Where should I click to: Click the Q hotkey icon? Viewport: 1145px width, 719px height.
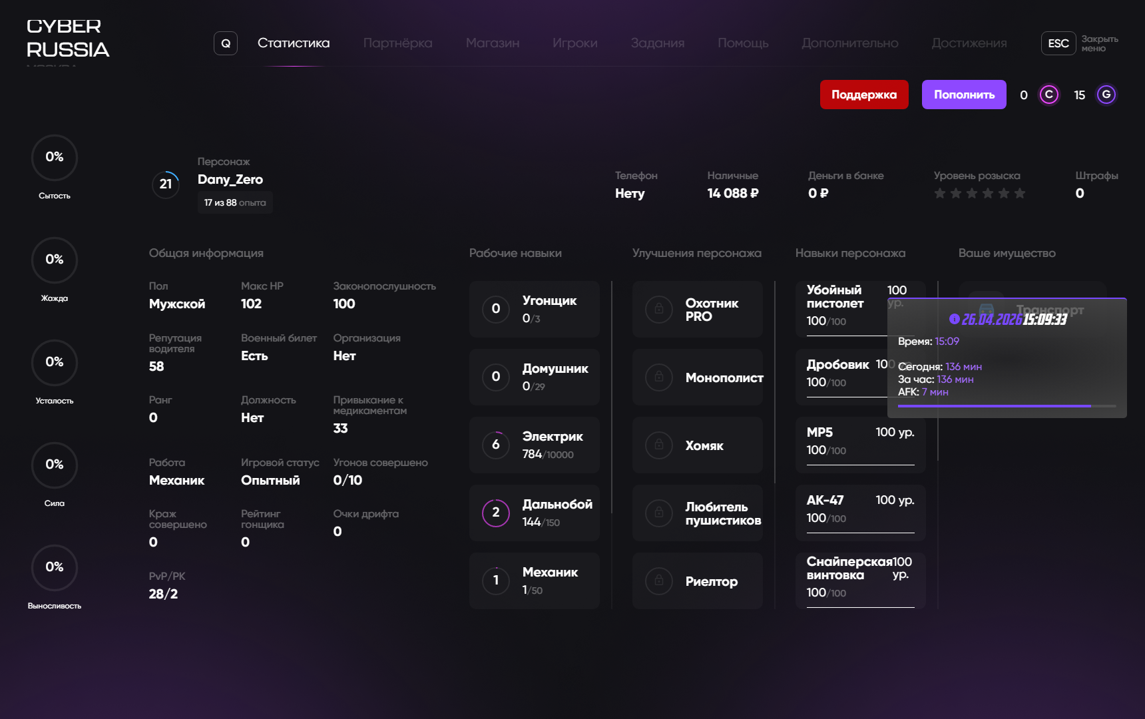pyautogui.click(x=226, y=43)
